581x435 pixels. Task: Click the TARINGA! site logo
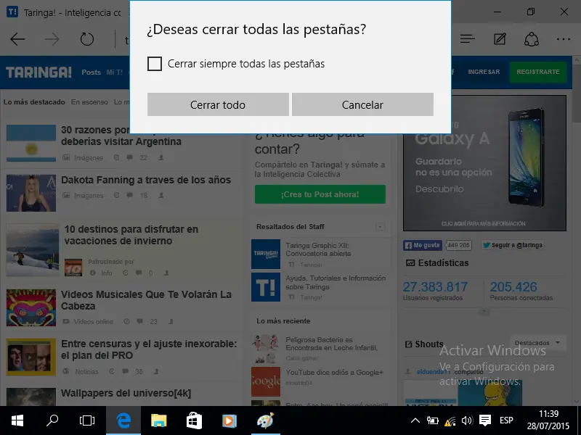(38, 72)
